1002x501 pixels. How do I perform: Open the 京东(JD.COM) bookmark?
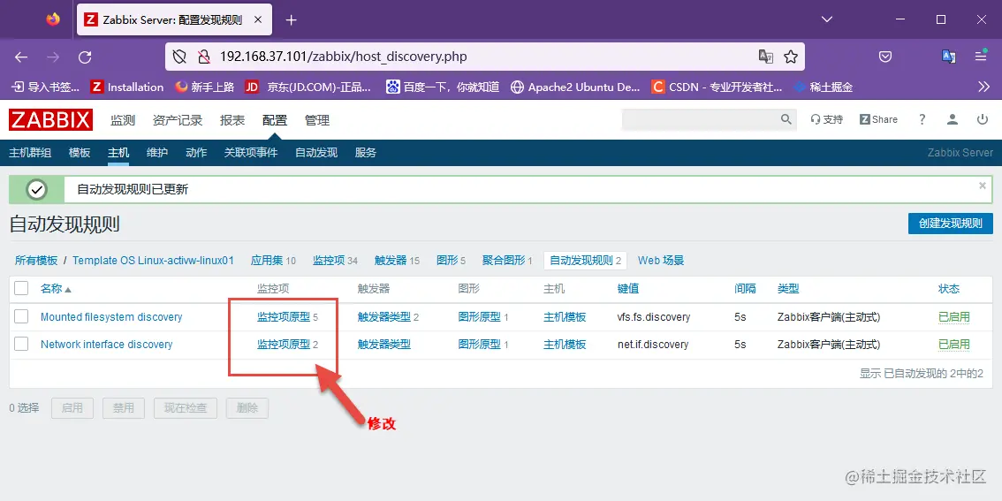pyautogui.click(x=308, y=87)
